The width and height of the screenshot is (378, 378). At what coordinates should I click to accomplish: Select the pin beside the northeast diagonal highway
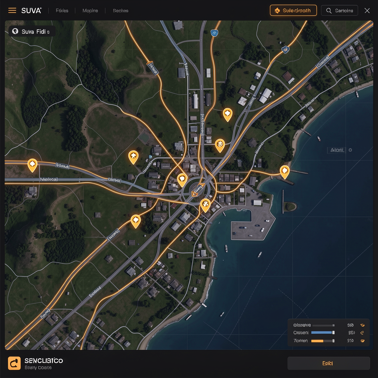coord(220,145)
